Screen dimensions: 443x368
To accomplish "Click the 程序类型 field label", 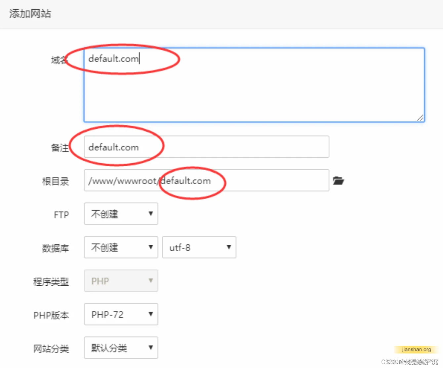I will pyautogui.click(x=51, y=282).
